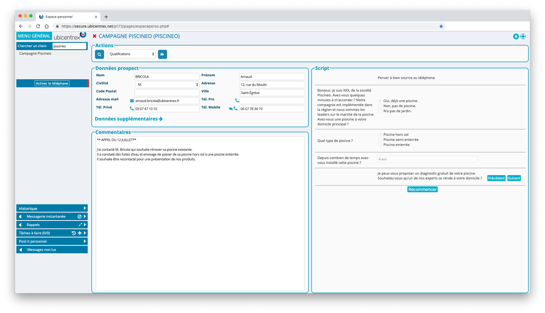This screenshot has height=313, width=545.
Task: Click the envelope icon beside Adresse mail
Action: click(x=132, y=101)
